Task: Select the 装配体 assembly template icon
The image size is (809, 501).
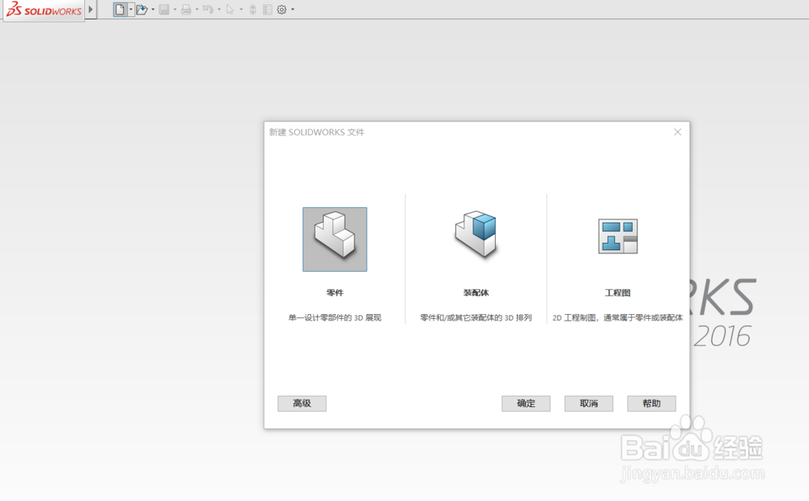Action: point(476,235)
